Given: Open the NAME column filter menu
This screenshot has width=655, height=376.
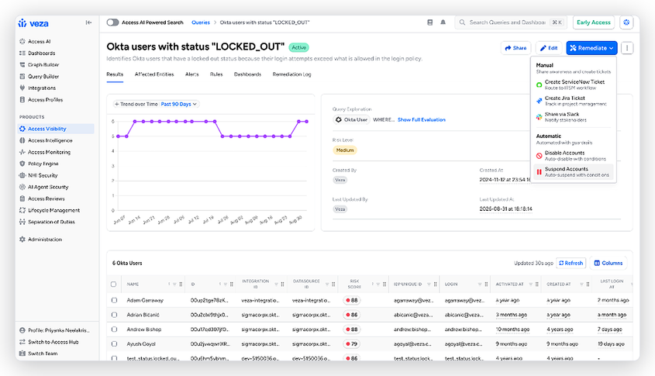Looking at the screenshot, I should (x=174, y=284).
